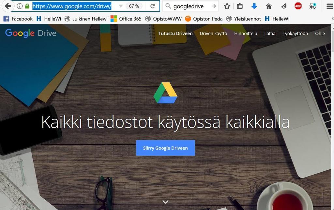
Task: Click the browser back arrow button
Action: tap(8, 6)
